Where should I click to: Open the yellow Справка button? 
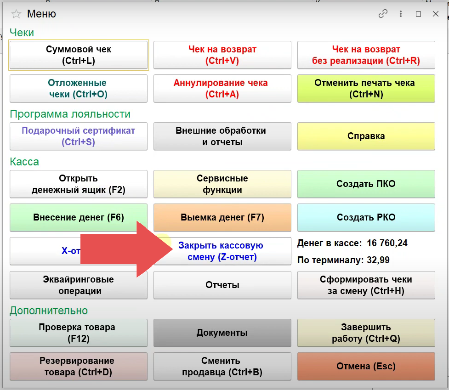coord(366,136)
